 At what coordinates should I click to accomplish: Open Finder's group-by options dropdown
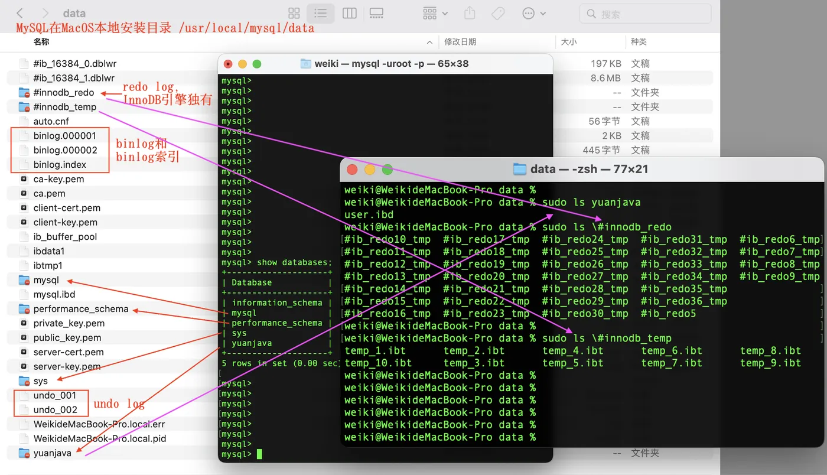click(x=435, y=13)
